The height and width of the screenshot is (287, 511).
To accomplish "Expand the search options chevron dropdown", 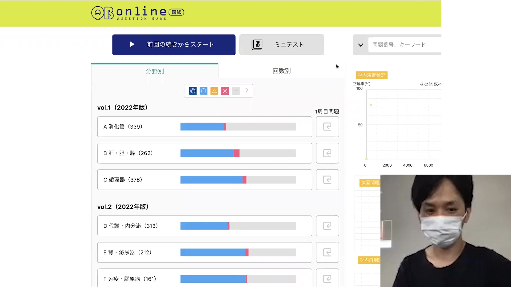I will (x=361, y=45).
